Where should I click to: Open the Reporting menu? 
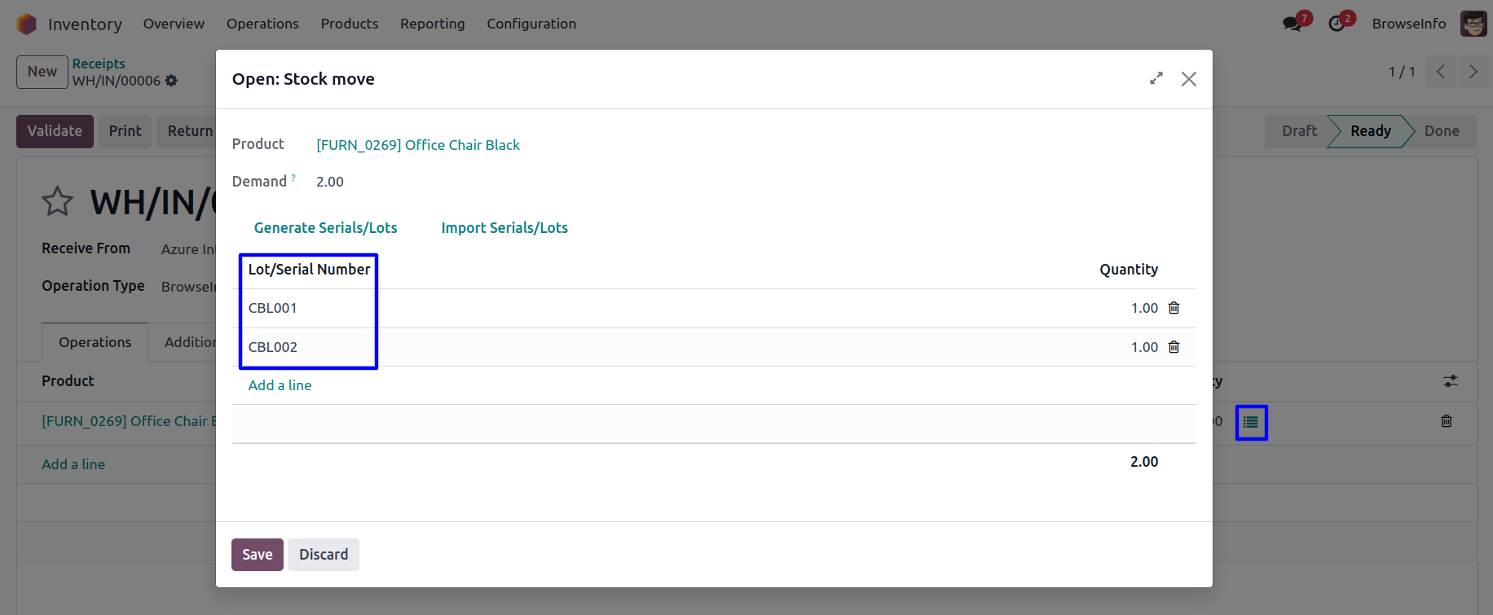[x=432, y=24]
